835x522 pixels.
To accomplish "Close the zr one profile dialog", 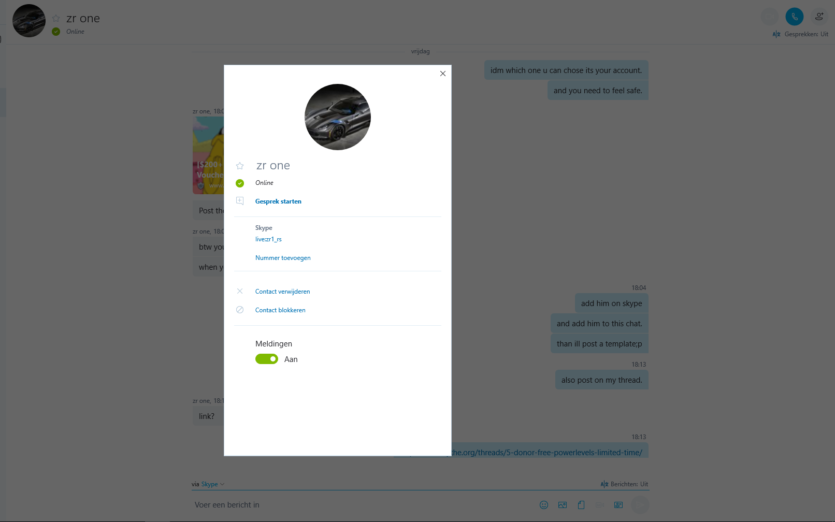I will coord(443,74).
